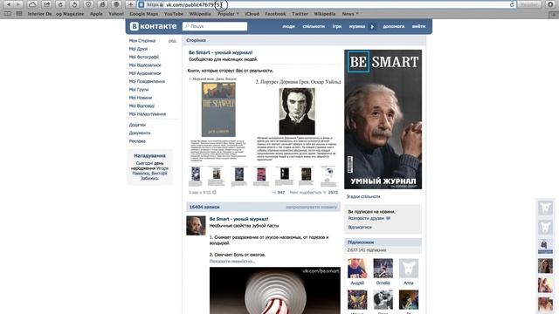Open The Sea-Wolf book cover image
The width and height of the screenshot is (559, 314).
(218, 109)
